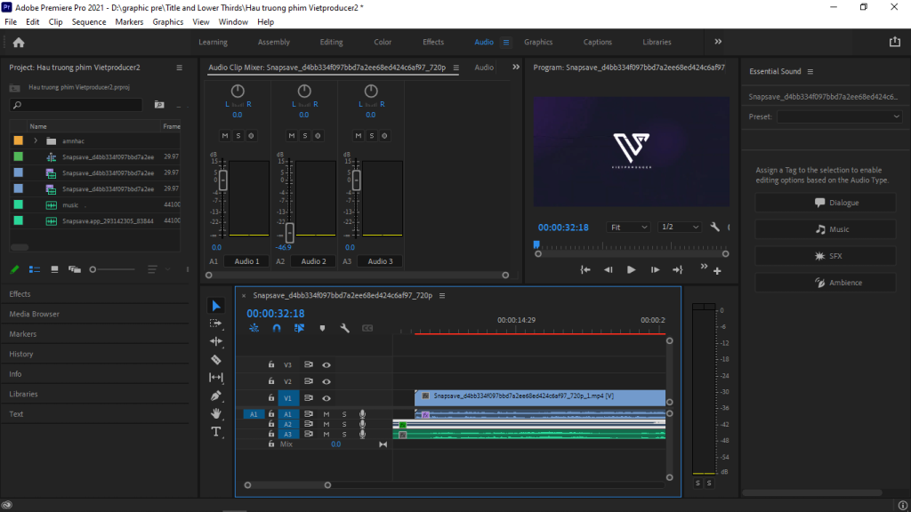Select the Track Select Forward tool
The width and height of the screenshot is (911, 512).
216,324
